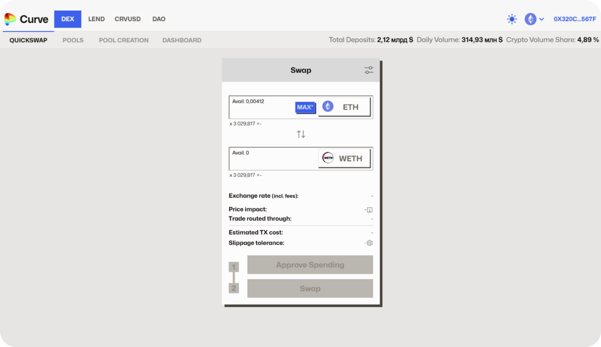Click the 'Estimated TX cost' label
The image size is (601, 347).
pyautogui.click(x=256, y=232)
